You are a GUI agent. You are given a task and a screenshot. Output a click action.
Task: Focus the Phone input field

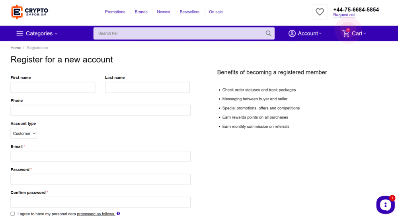[x=101, y=111]
